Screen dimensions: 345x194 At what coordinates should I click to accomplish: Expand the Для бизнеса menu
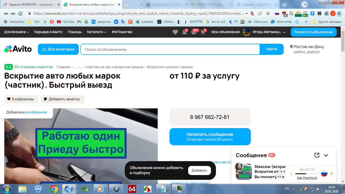(16, 32)
